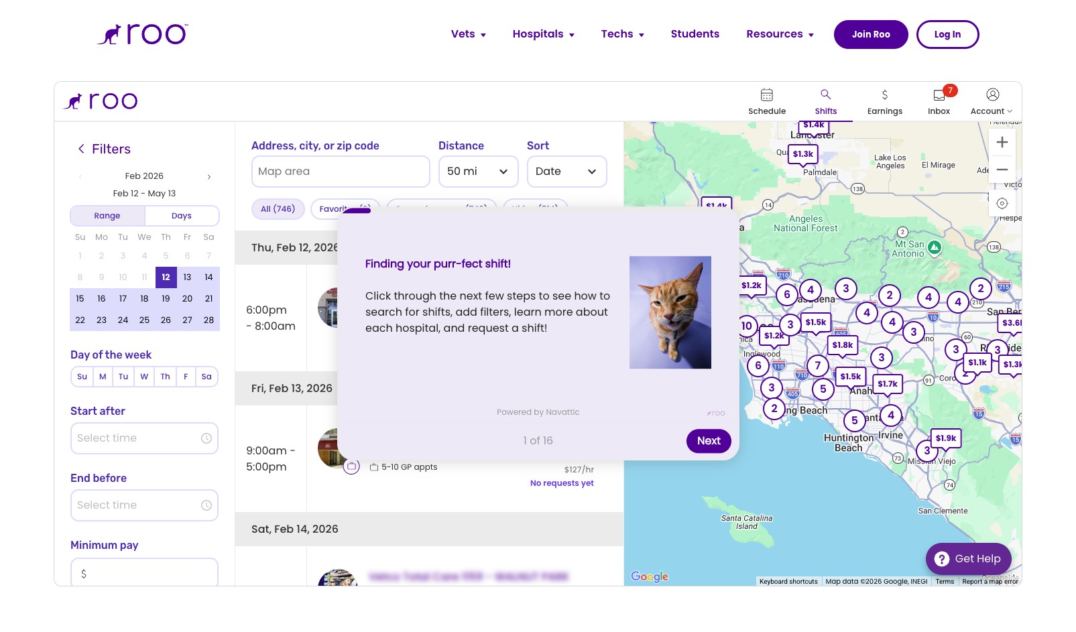The width and height of the screenshot is (1076, 632).
Task: Click the Log In button
Action: coord(947,34)
